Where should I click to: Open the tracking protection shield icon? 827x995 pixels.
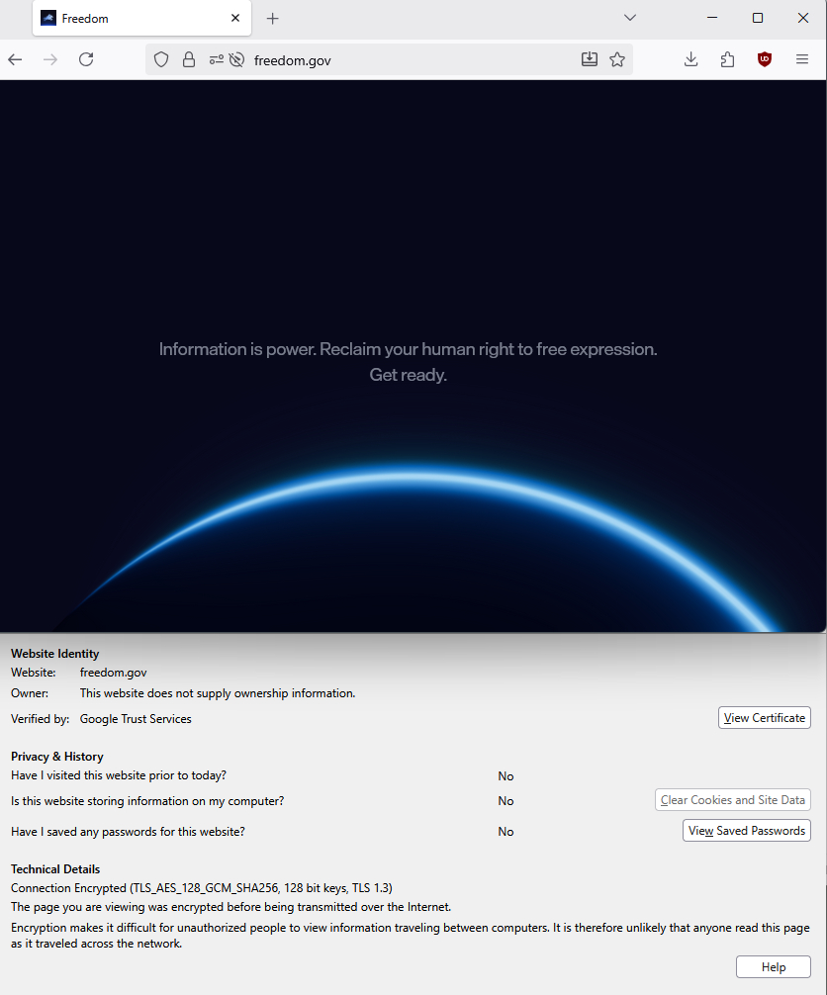[x=161, y=59]
